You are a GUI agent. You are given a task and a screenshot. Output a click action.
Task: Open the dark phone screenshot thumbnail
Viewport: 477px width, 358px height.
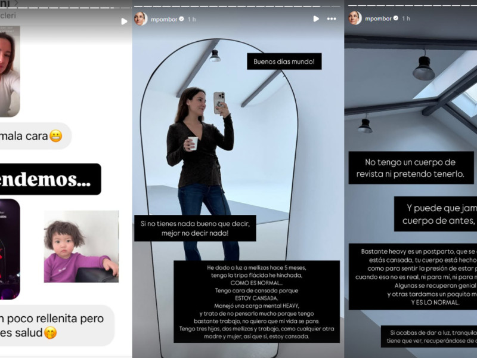10,249
